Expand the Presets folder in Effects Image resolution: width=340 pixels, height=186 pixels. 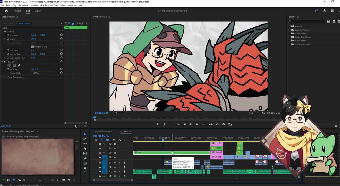point(289,26)
